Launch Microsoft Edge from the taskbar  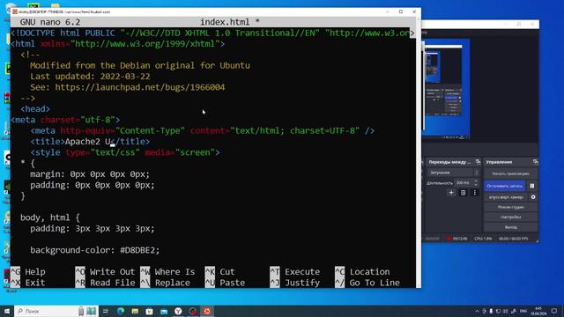tap(121, 311)
